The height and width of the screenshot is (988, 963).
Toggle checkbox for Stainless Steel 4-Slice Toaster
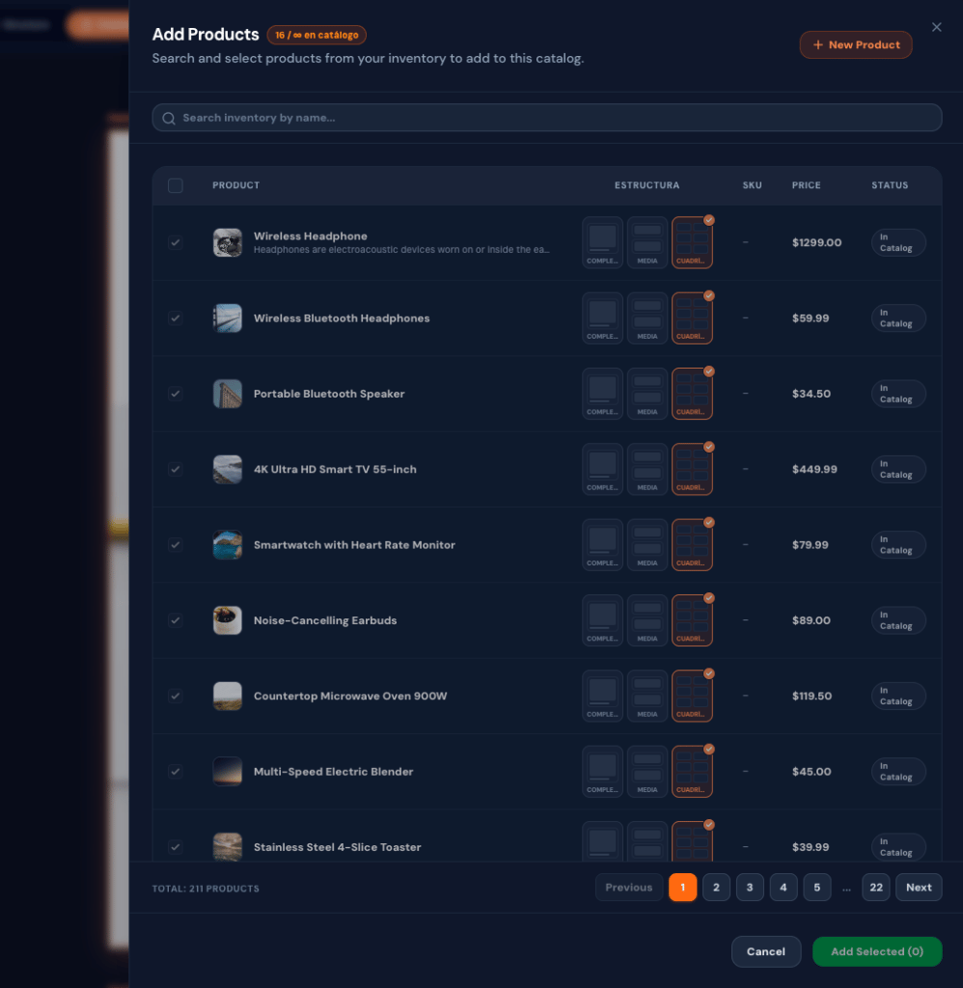coord(176,847)
